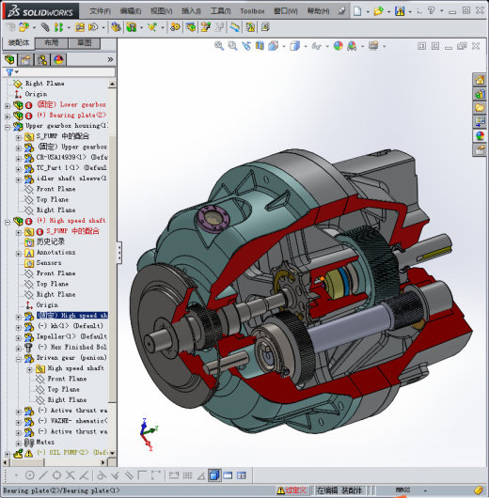This screenshot has height=498, width=489.
Task: Open the Appearances color ball in task pane
Action: coord(480,136)
